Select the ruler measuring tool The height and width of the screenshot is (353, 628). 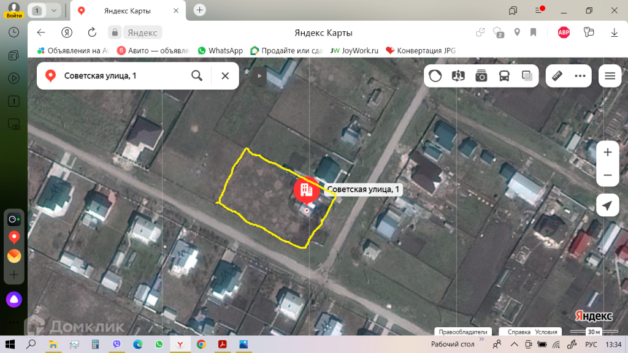tap(557, 75)
